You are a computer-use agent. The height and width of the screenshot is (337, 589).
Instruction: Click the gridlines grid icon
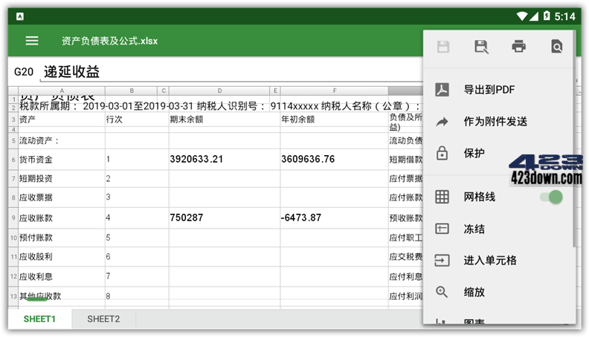(442, 197)
